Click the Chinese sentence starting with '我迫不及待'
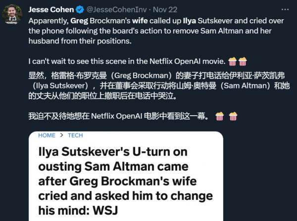This screenshot has height=221, width=297. pyautogui.click(x=119, y=117)
